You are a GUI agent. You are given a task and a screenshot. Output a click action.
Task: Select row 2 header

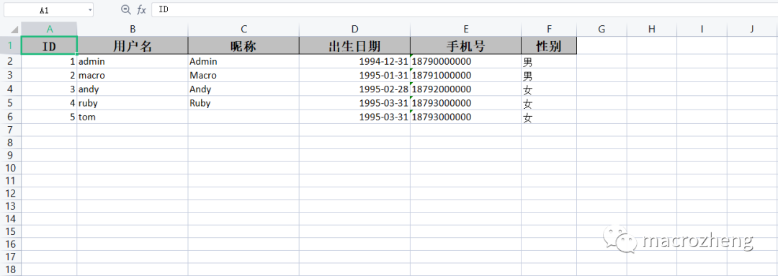(10, 61)
